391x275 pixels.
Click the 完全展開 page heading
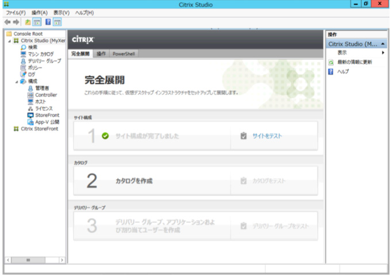tap(105, 80)
